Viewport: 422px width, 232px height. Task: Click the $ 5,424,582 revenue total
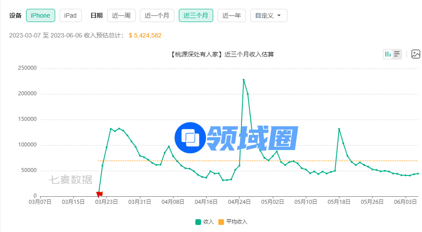145,35
